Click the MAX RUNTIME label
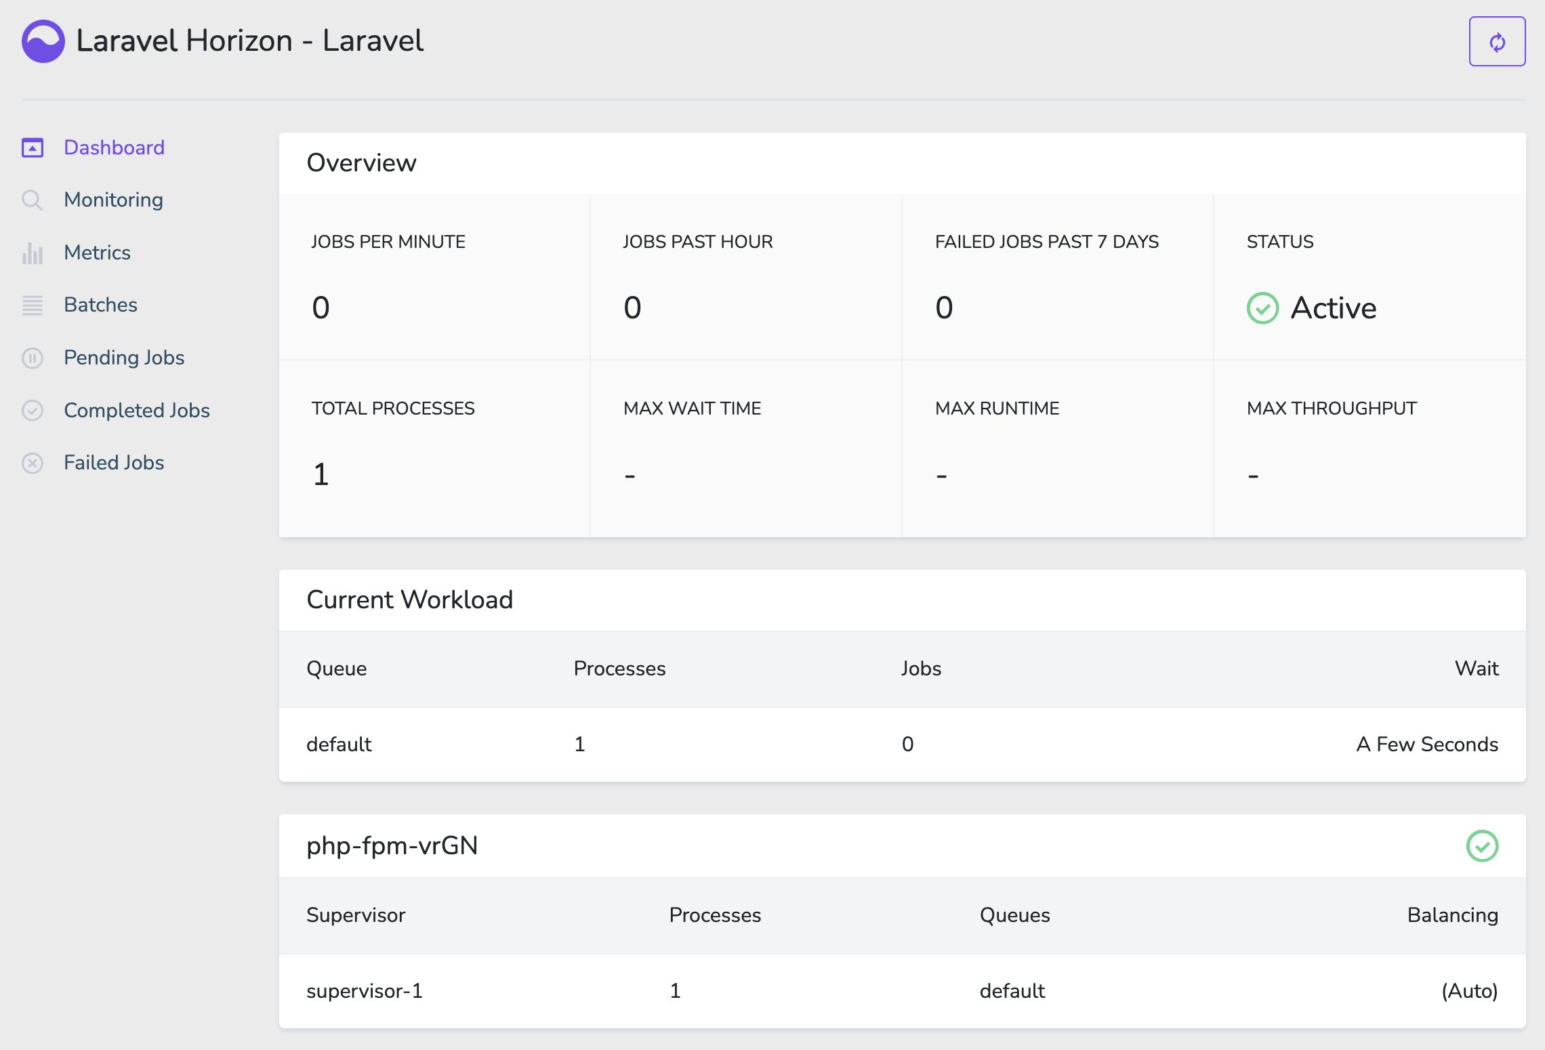 click(x=997, y=408)
